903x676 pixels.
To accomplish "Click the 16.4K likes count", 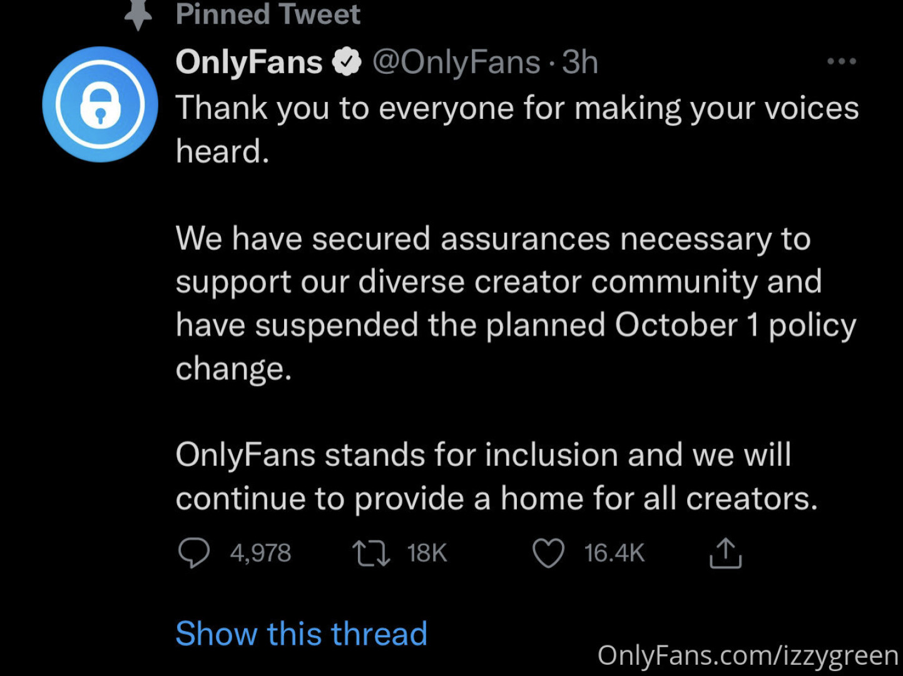I will (x=614, y=553).
